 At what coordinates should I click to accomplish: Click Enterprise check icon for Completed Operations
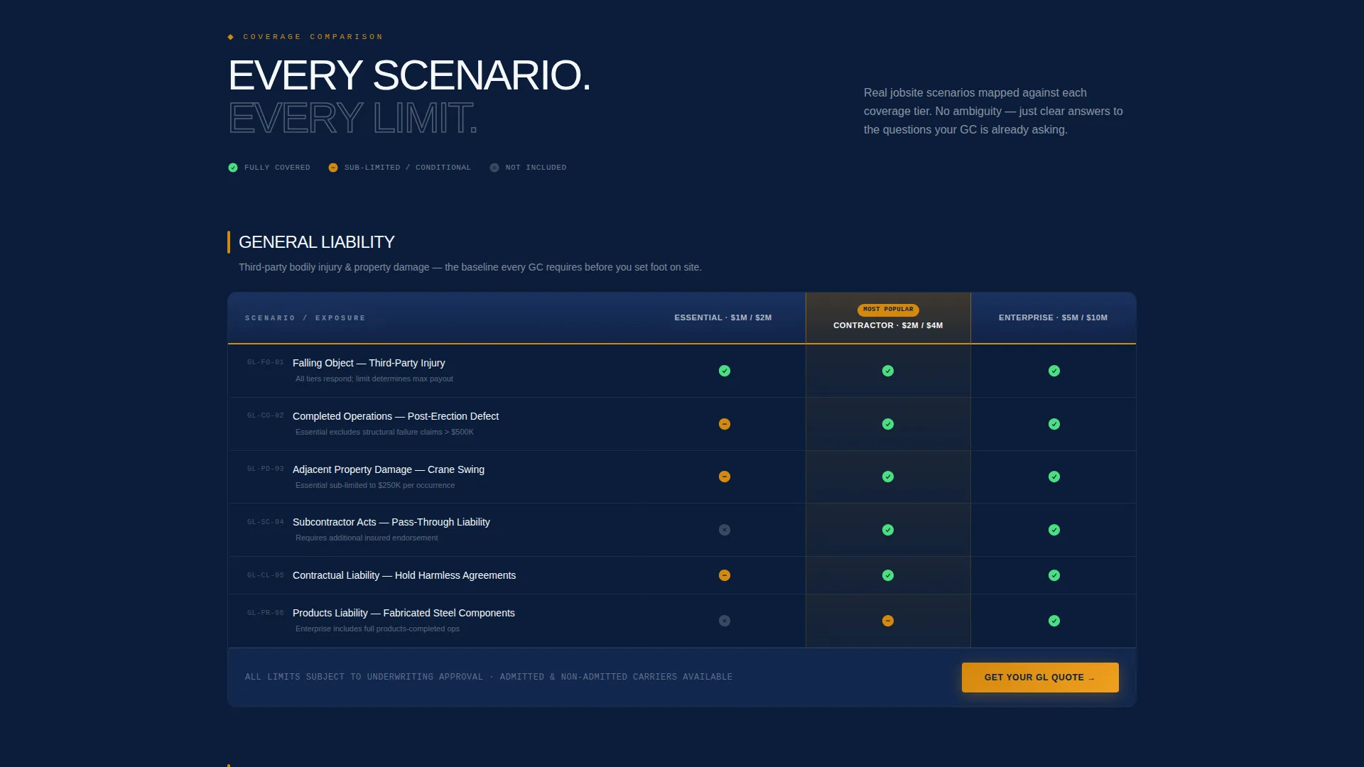click(1054, 424)
